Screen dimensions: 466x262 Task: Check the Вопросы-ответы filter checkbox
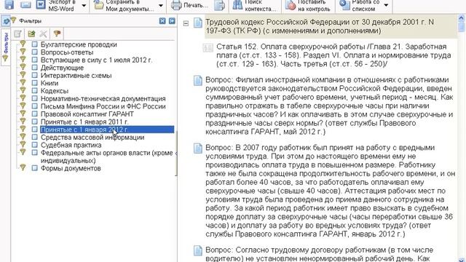pos(35,52)
